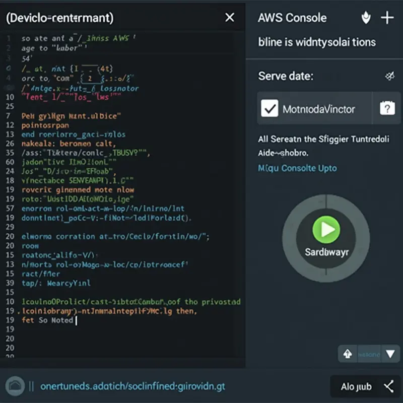Click the share icon next to Alo jub
This screenshot has width=403, height=403.
tap(389, 386)
